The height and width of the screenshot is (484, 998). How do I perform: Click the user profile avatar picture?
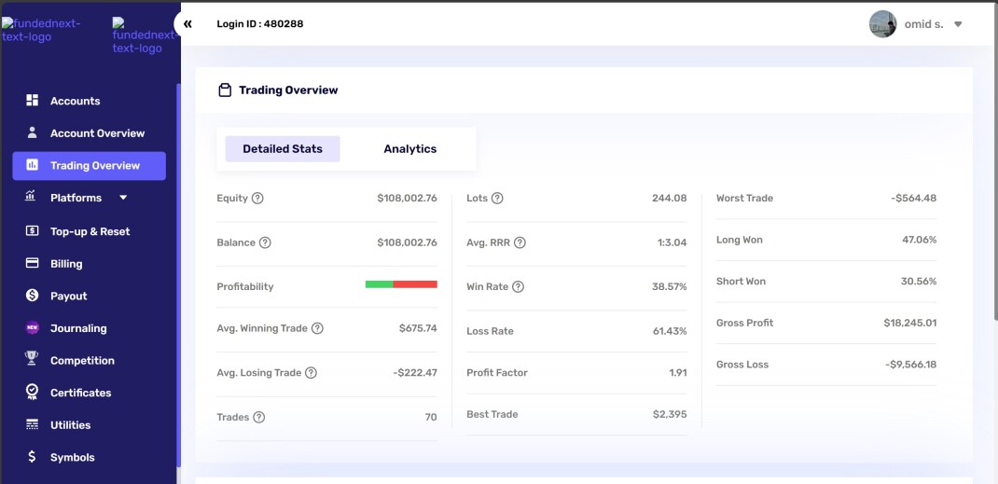(x=882, y=24)
